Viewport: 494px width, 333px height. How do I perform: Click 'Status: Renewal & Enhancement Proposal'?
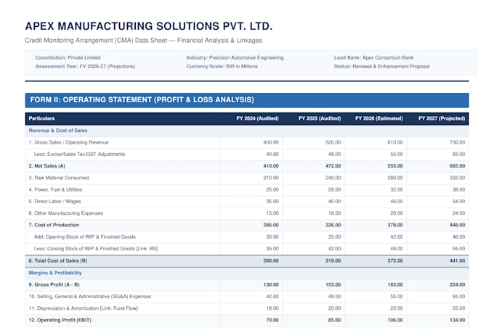(382, 67)
